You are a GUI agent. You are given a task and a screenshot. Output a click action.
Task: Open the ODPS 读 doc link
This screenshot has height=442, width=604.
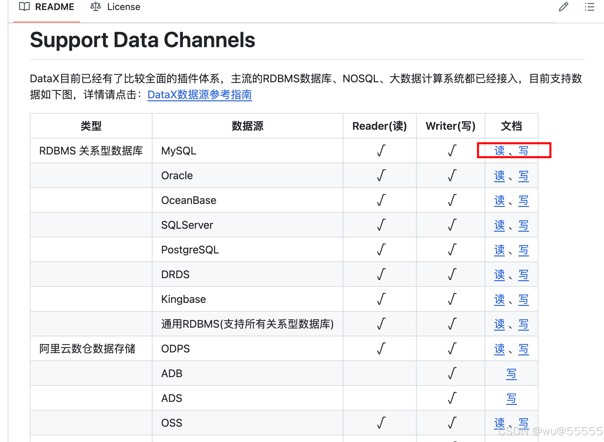pyautogui.click(x=499, y=349)
